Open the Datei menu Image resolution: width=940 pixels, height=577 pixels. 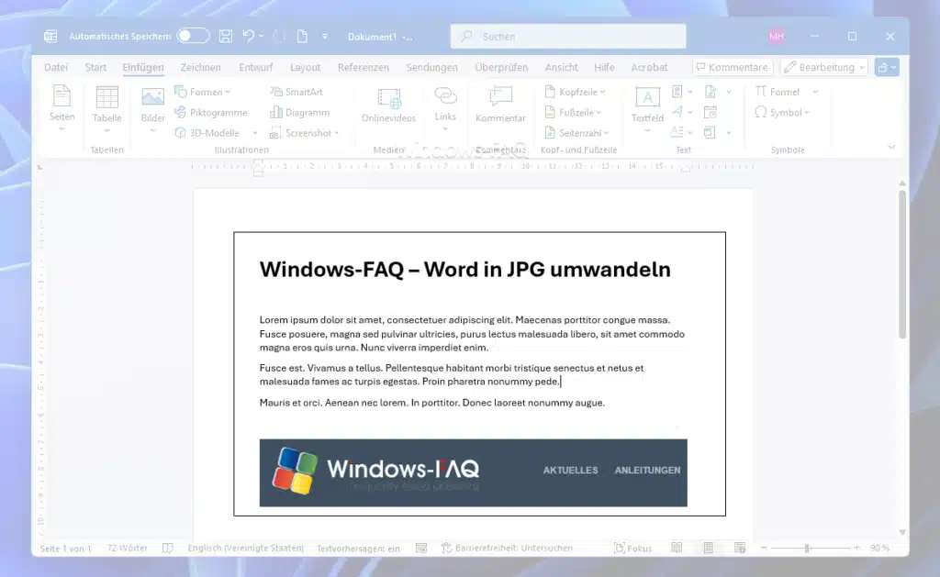pyautogui.click(x=56, y=67)
